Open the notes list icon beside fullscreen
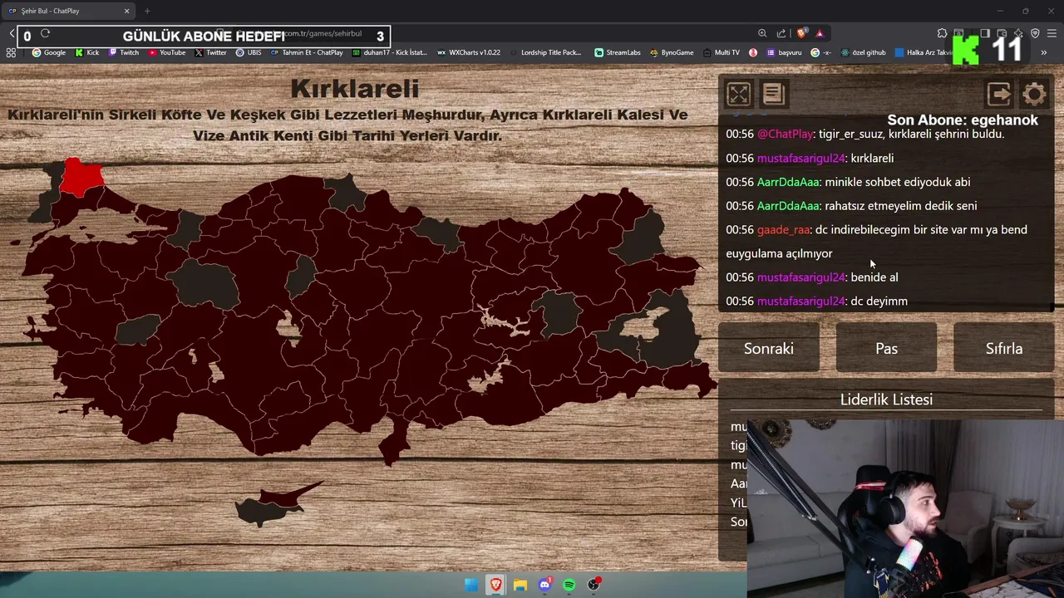The height and width of the screenshot is (598, 1064). point(774,94)
